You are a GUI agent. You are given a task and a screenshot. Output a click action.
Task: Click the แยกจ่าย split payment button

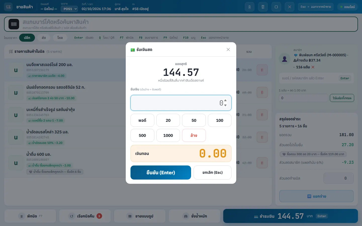point(316,196)
